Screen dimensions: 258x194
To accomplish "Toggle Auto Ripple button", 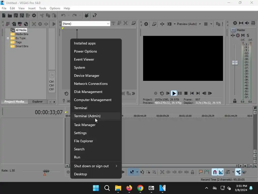I will coord(228,172).
